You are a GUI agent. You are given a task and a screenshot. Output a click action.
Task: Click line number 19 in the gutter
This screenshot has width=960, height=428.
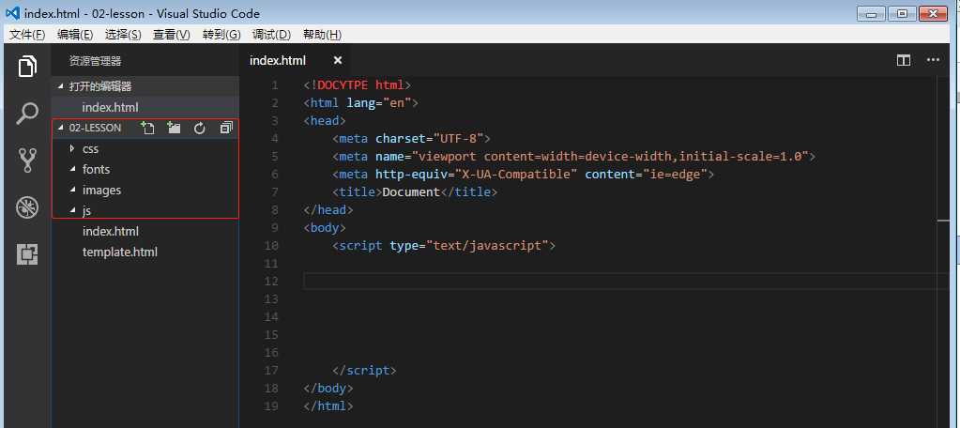tap(271, 406)
